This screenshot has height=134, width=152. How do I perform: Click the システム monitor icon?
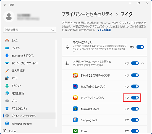click(x=7, y=48)
